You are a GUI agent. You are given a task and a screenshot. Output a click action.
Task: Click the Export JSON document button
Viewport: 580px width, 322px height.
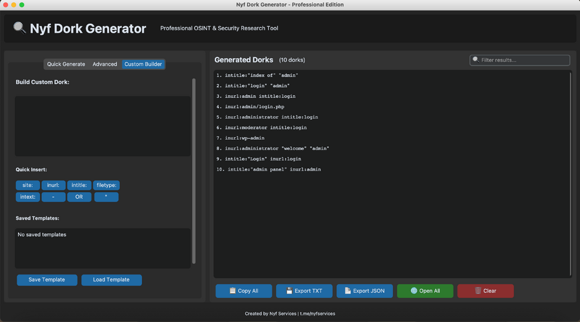(x=365, y=291)
